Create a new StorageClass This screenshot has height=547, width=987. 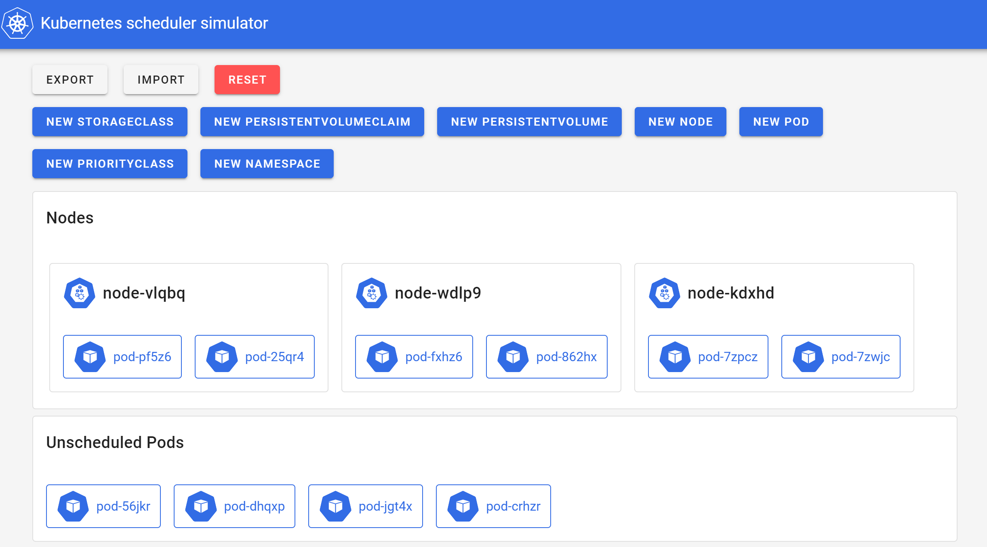click(110, 122)
